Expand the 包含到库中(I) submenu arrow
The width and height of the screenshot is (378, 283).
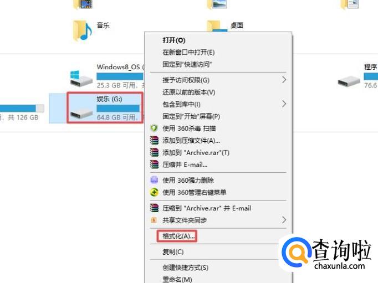click(284, 104)
